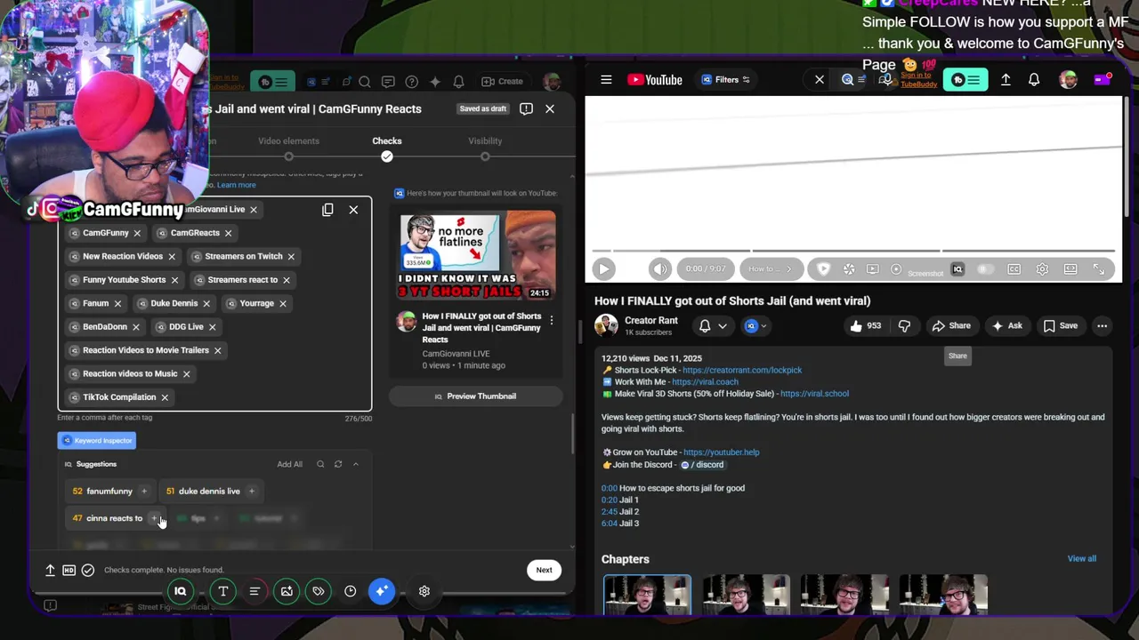This screenshot has height=640, width=1139.
Task: Open the vidIQ Filters dropdown
Action: (726, 80)
